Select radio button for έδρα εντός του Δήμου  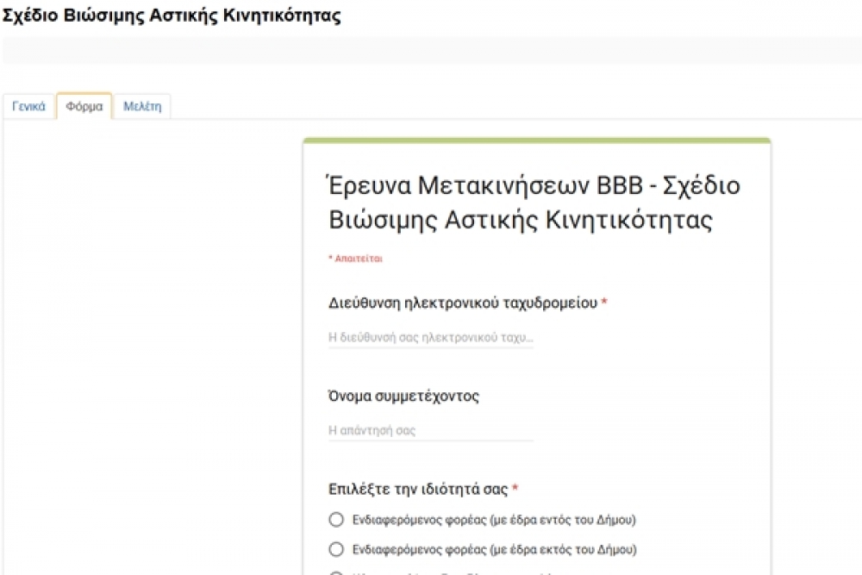(336, 520)
